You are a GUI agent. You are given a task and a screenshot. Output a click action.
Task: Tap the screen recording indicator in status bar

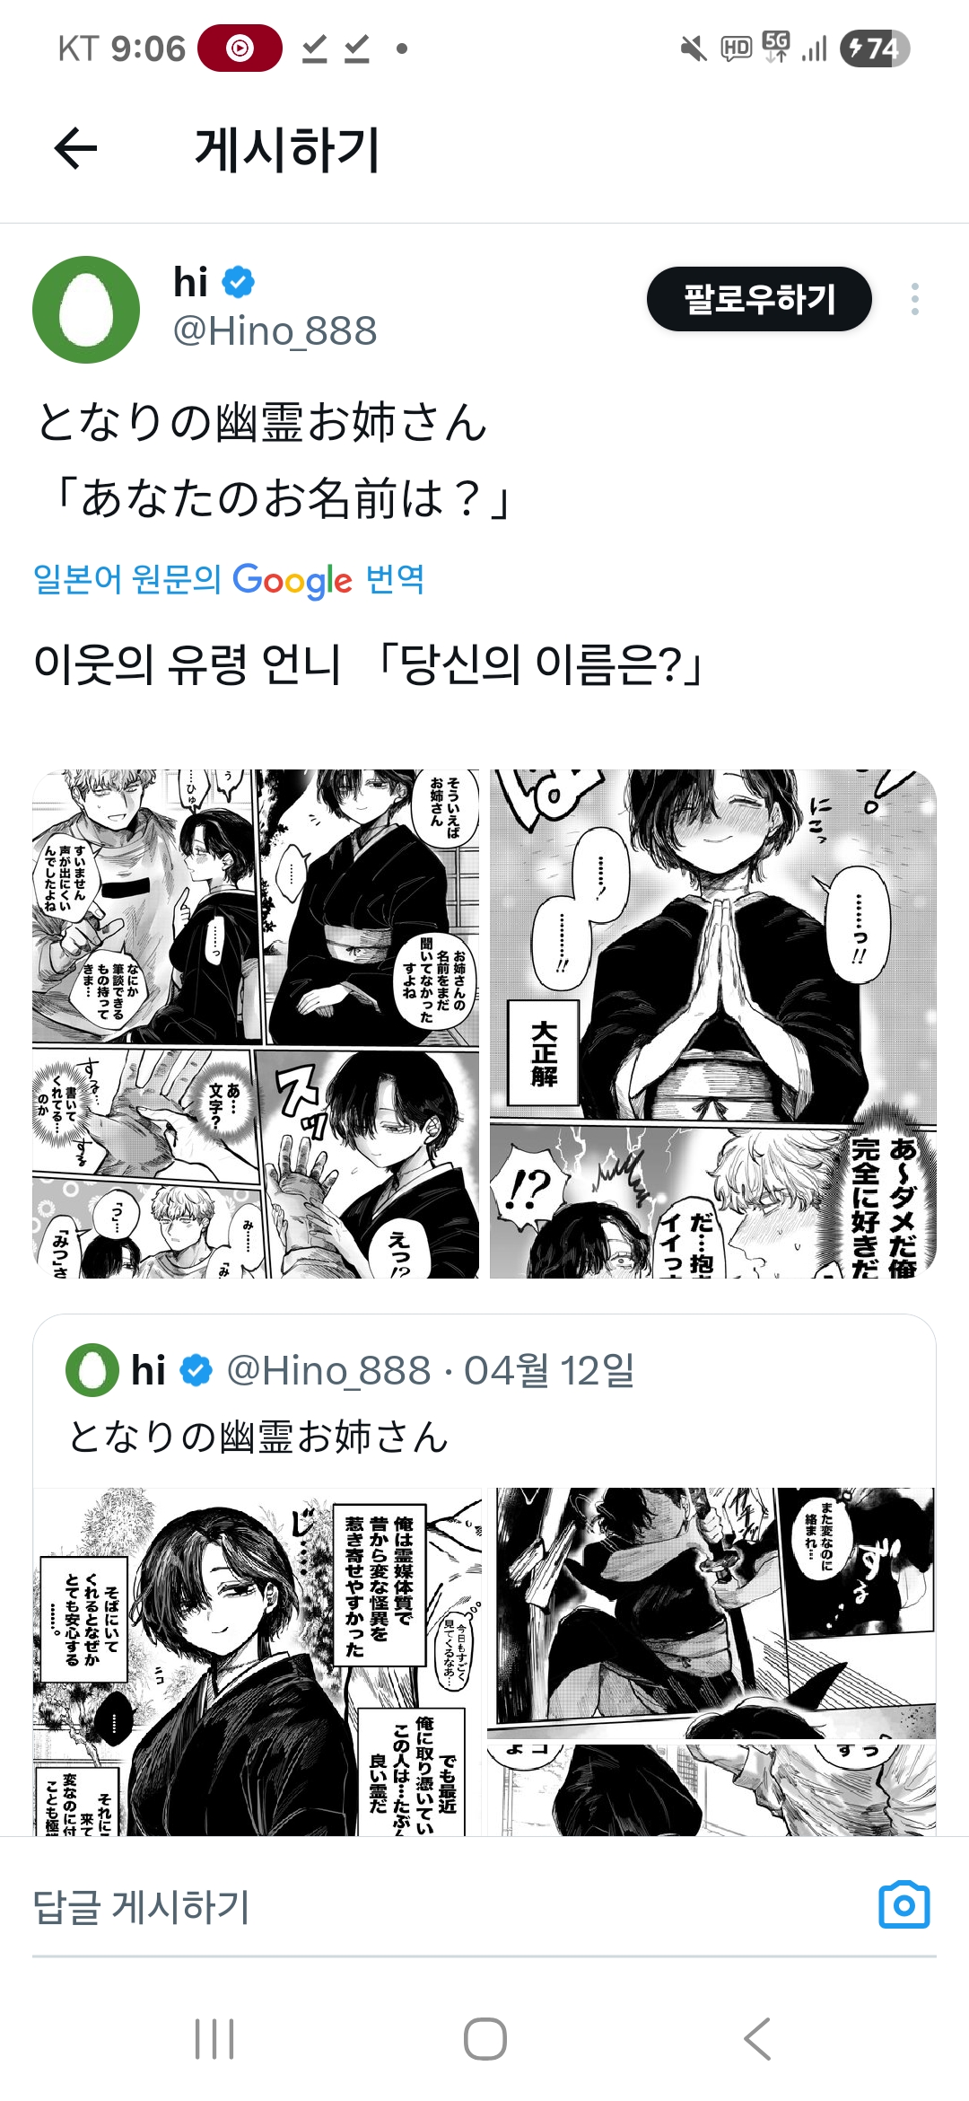click(240, 48)
